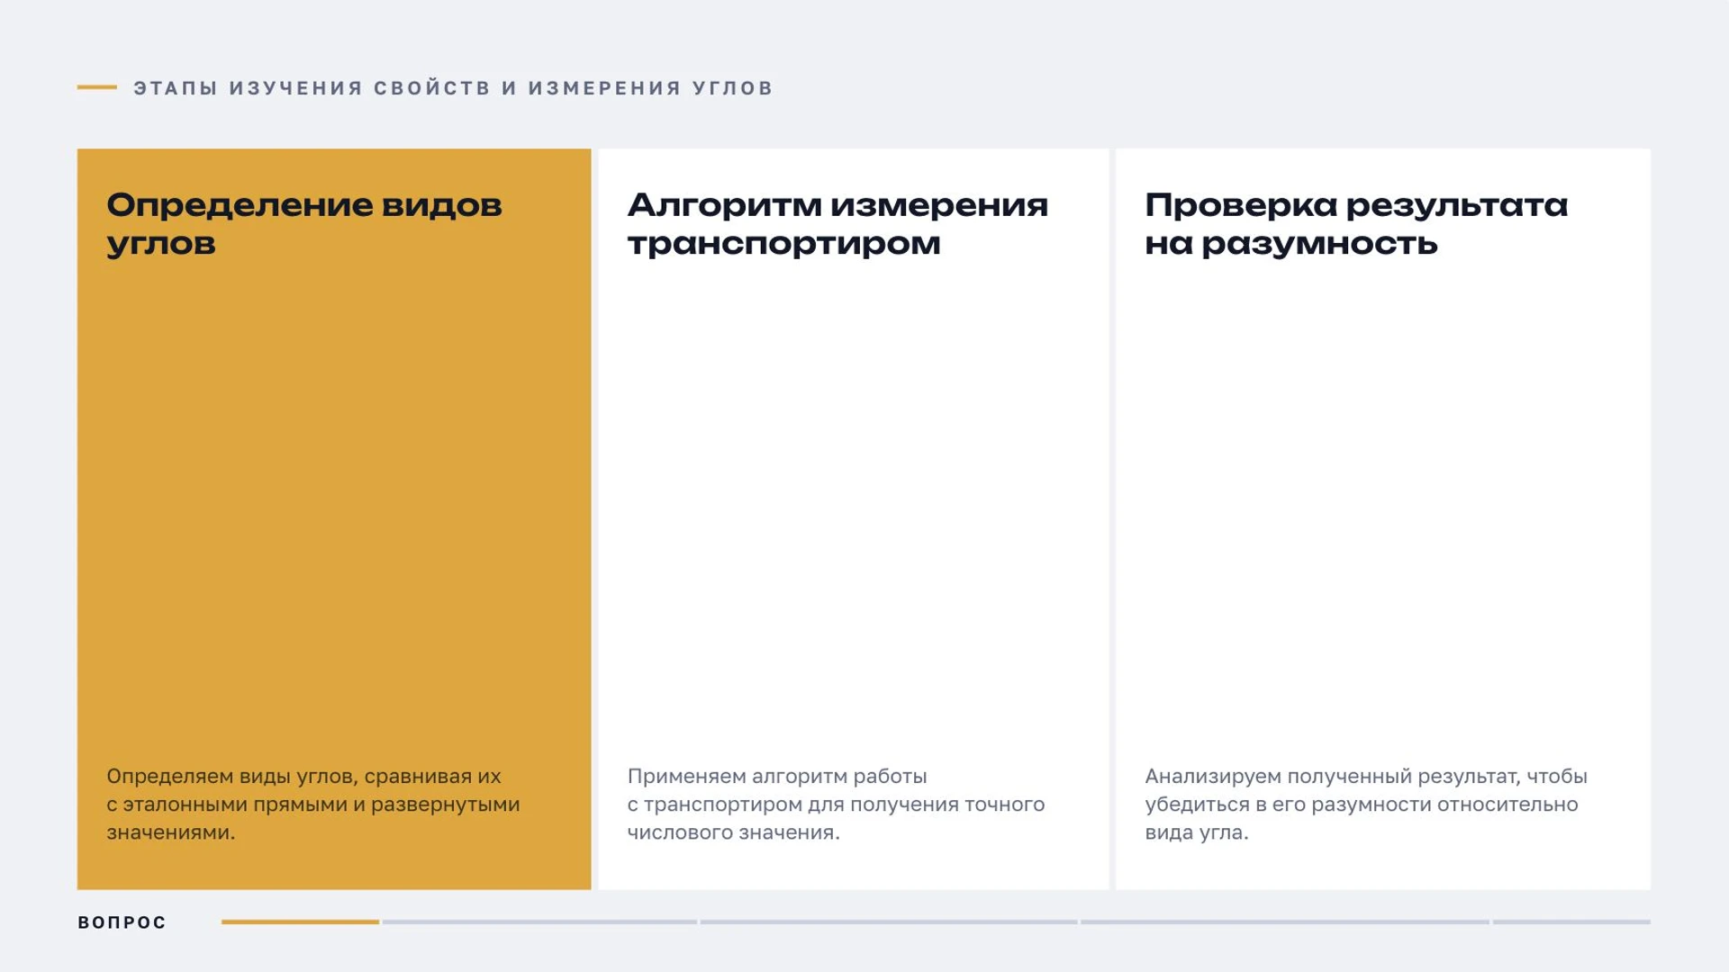Jump to the fourth grey progress segment
Screen dimensions: 1729x972
pyautogui.click(x=1285, y=922)
